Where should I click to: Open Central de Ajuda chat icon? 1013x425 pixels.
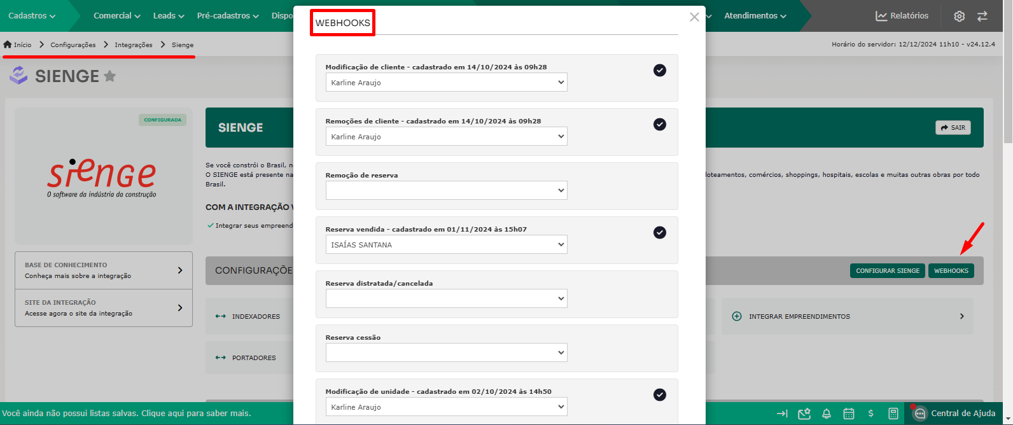[919, 414]
